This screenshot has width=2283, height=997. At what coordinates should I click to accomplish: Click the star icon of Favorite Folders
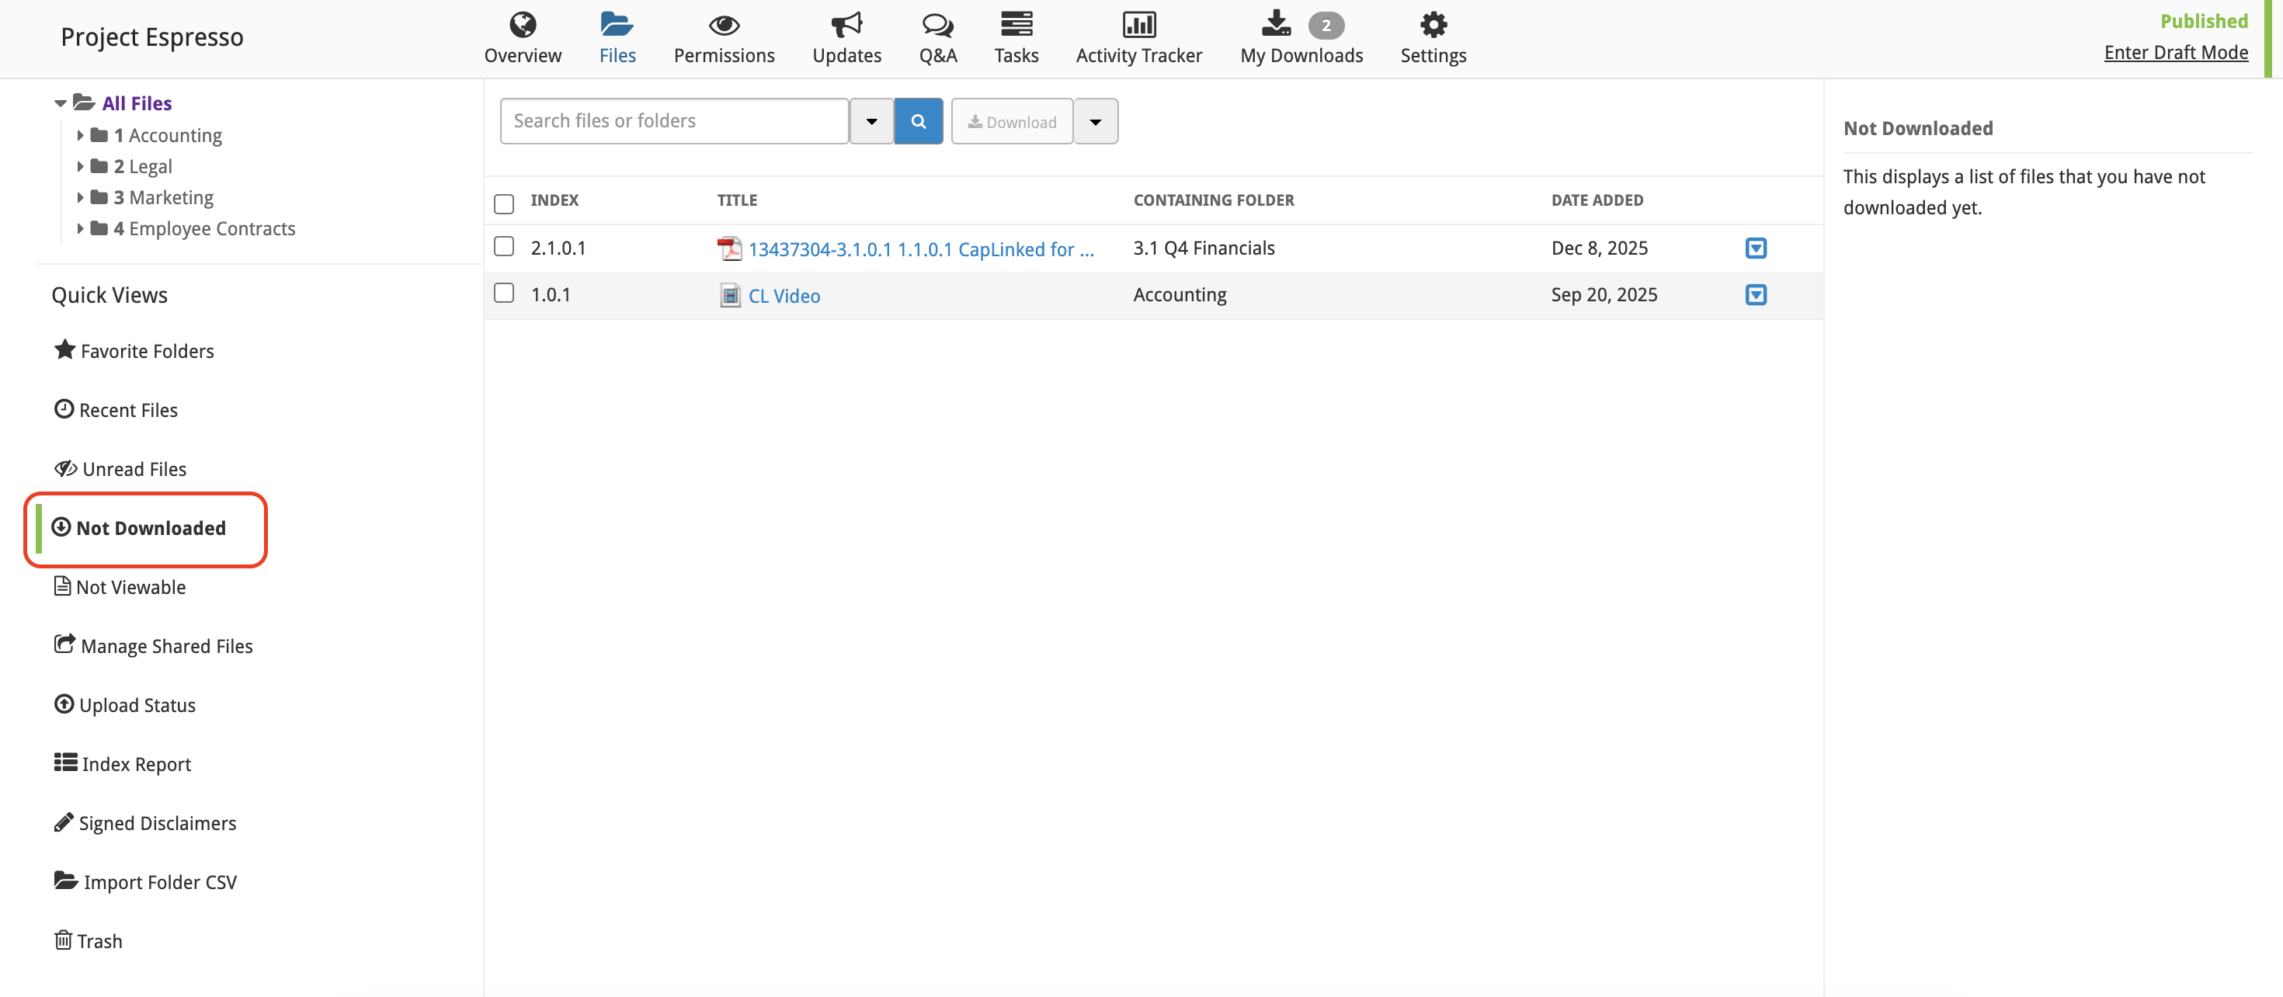(x=64, y=349)
